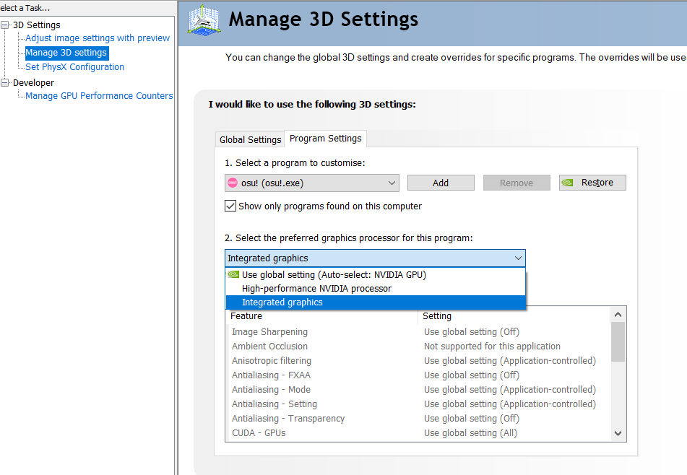
Task: Select CUDA - GPUs row
Action: tap(418, 433)
